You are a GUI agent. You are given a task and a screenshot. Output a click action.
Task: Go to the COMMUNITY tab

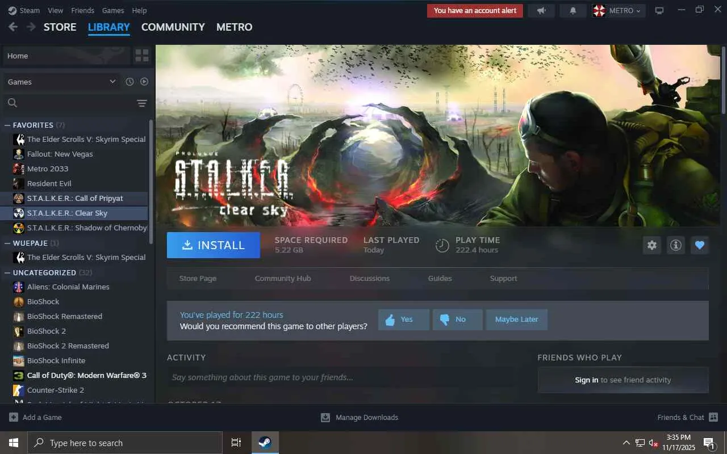click(173, 27)
